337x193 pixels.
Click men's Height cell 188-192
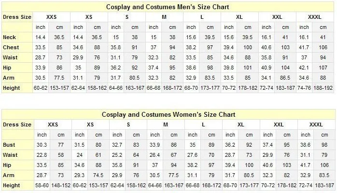(x=323, y=88)
